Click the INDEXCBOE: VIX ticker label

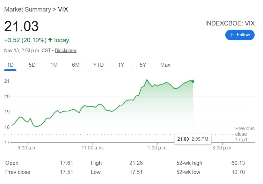[229, 23]
